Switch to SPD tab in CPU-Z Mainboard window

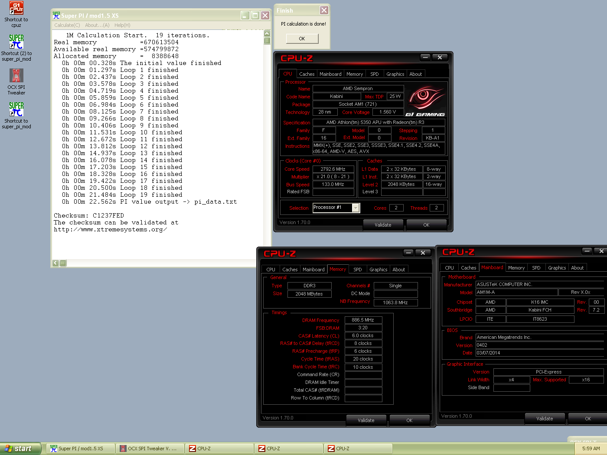pyautogui.click(x=536, y=268)
